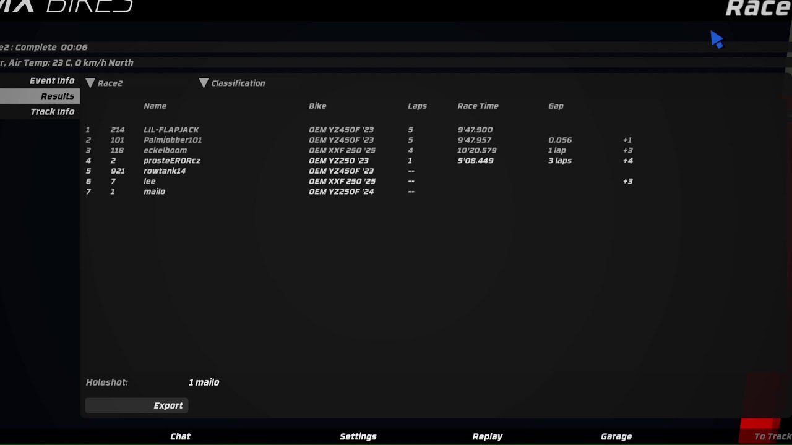Click race number 921
The height and width of the screenshot is (445, 792).
point(118,171)
